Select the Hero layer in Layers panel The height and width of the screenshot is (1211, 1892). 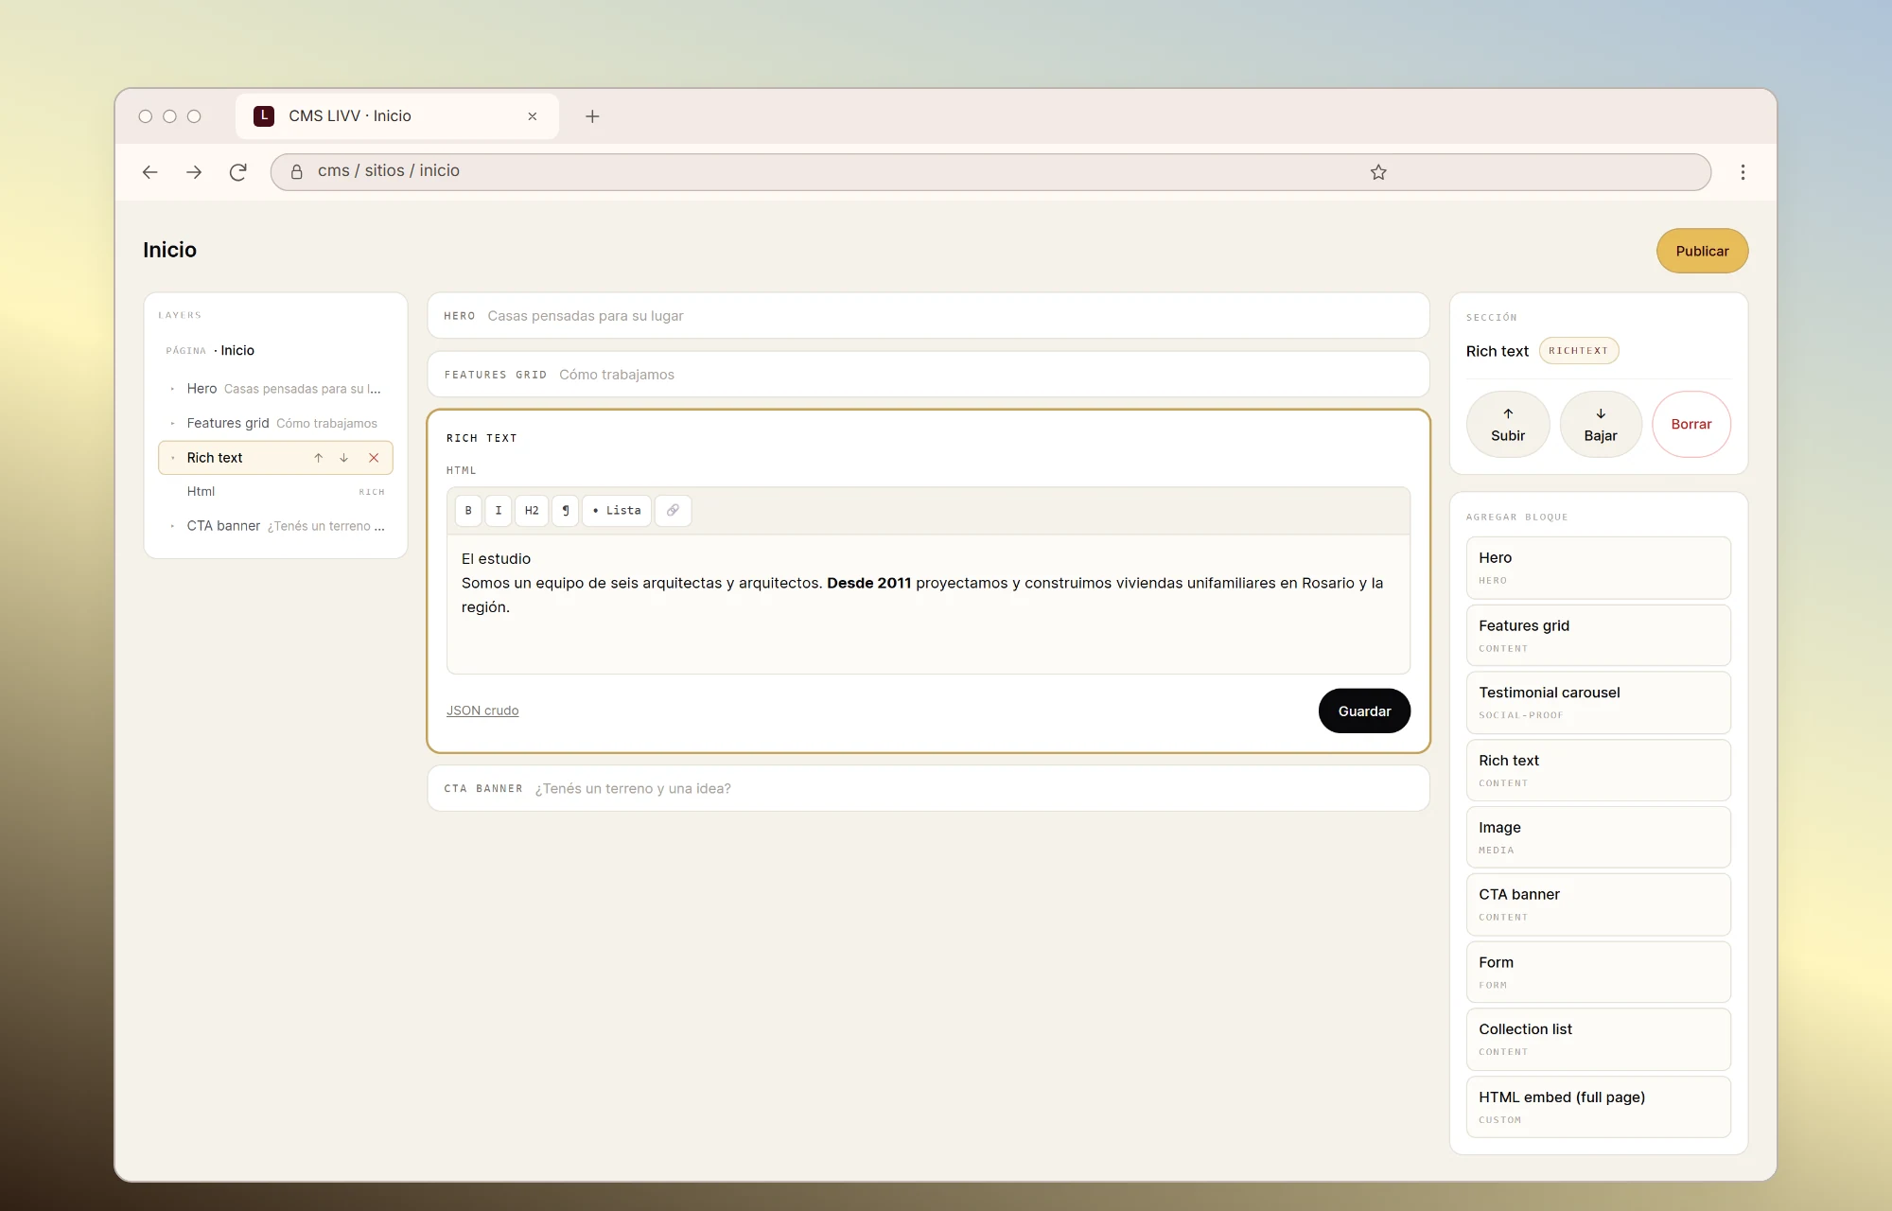click(275, 389)
